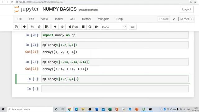
Task: Open the Insert menu
Action: point(59,19)
